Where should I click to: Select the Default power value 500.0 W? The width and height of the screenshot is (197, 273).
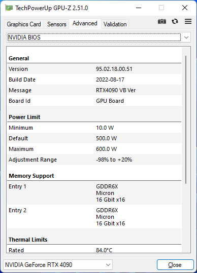point(106,138)
